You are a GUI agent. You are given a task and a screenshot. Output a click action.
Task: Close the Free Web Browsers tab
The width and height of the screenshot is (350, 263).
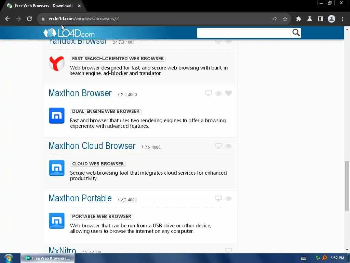coord(79,6)
